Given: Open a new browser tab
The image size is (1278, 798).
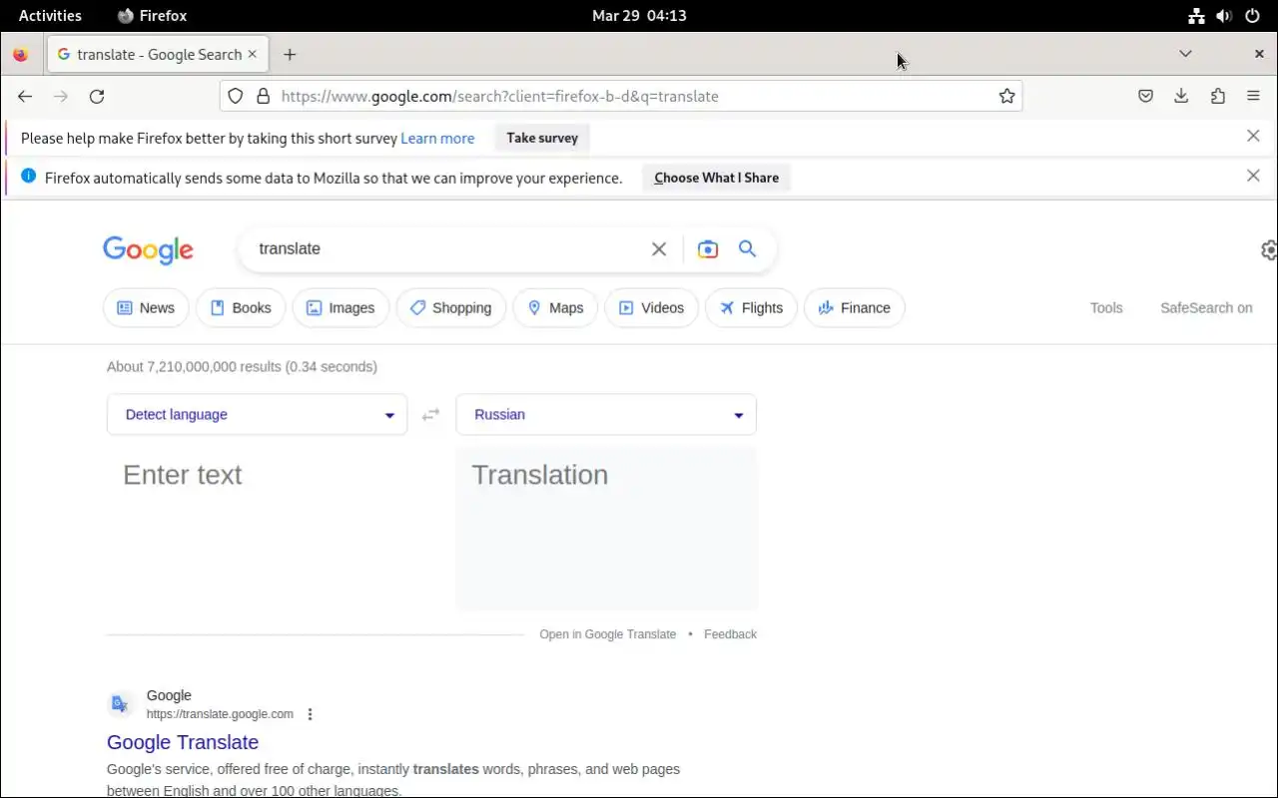Looking at the screenshot, I should 290,55.
